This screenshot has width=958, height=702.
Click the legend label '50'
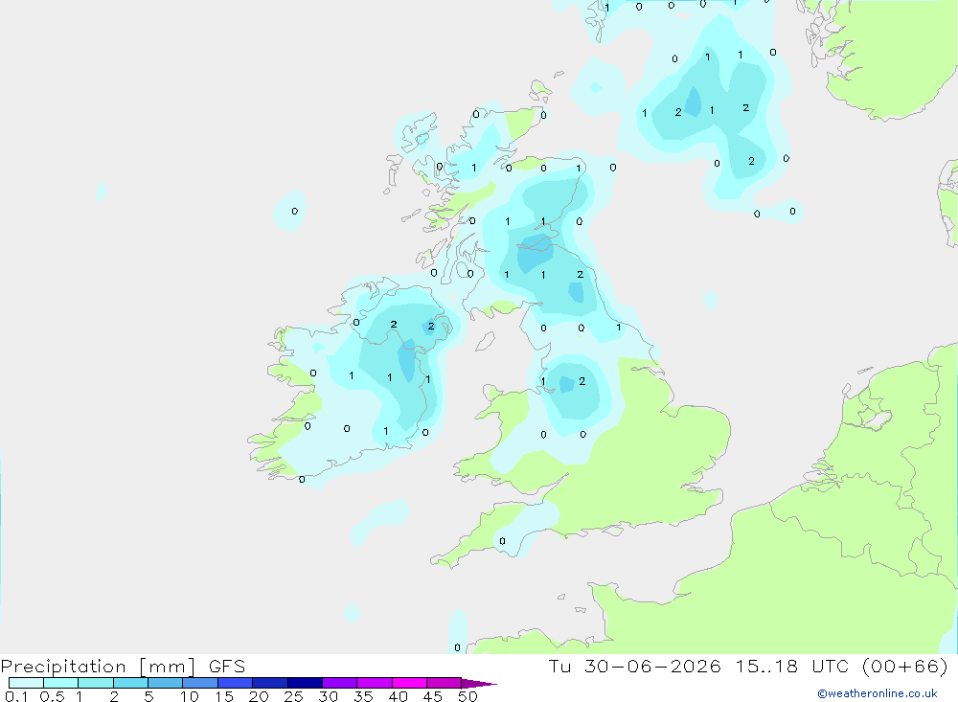coord(468,696)
